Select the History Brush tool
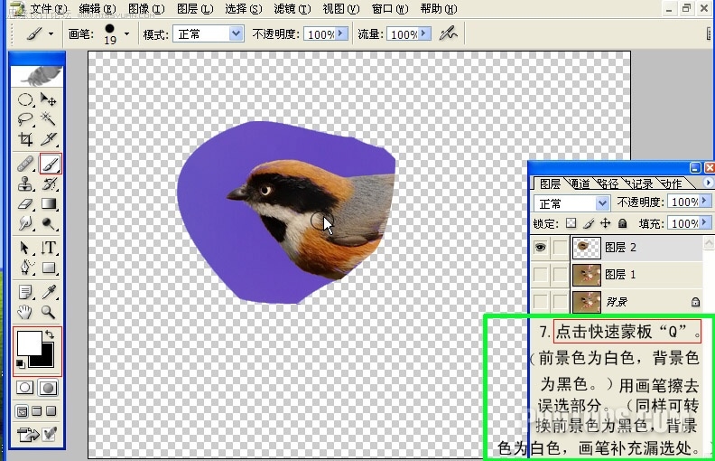This screenshot has width=715, height=461. click(49, 183)
